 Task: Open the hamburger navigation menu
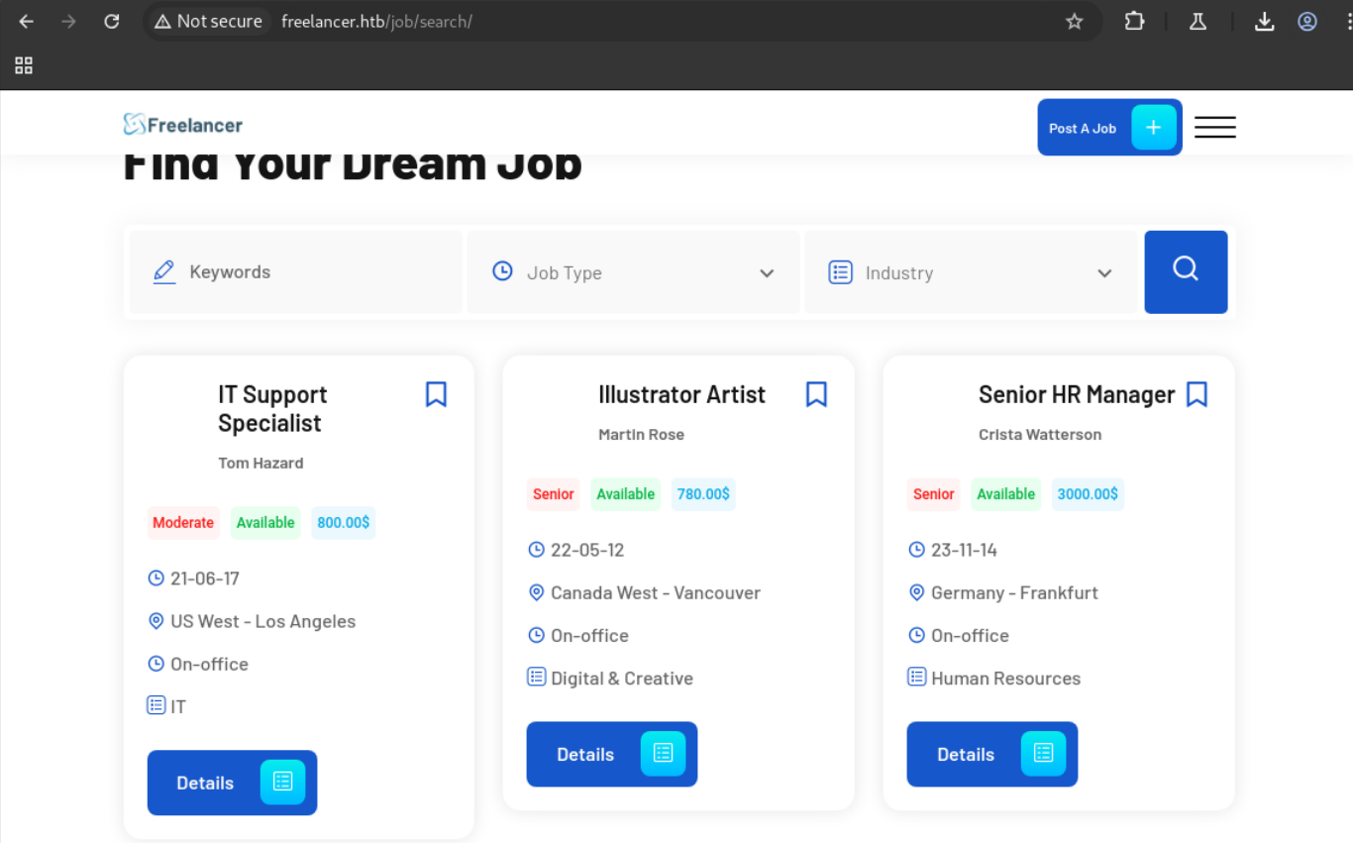[1214, 127]
